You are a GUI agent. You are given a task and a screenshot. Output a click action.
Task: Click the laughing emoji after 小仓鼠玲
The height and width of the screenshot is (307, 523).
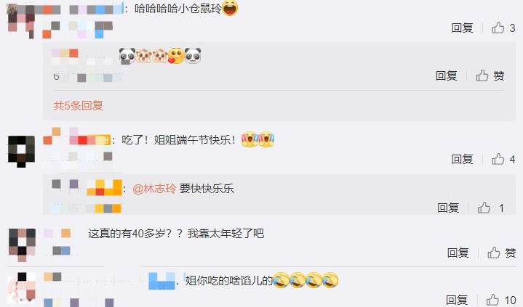[230, 8]
